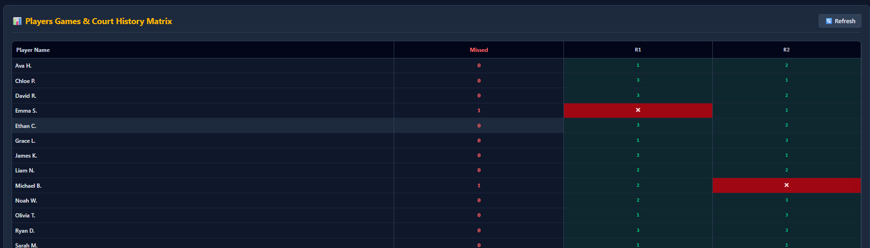Select the Ethan C. player name
870x248 pixels.
pyautogui.click(x=26, y=126)
